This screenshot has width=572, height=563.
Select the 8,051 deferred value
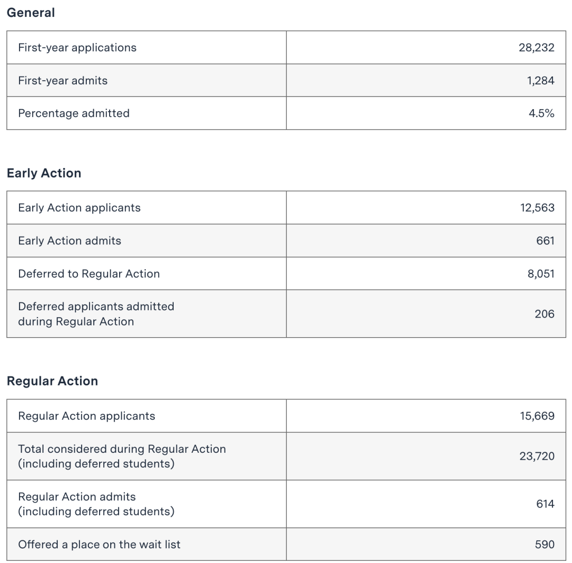pyautogui.click(x=541, y=274)
